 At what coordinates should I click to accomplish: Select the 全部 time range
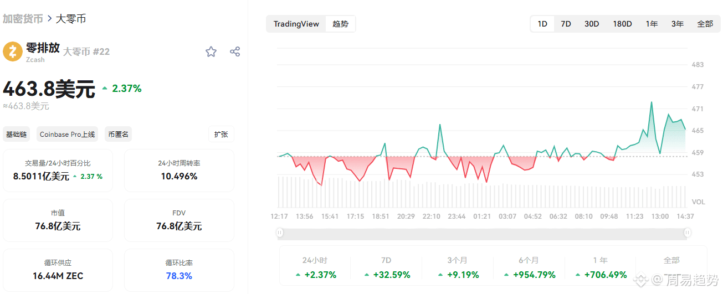click(x=705, y=24)
